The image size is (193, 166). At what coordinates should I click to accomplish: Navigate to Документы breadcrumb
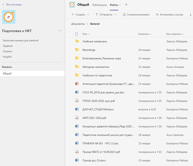coord(78,24)
